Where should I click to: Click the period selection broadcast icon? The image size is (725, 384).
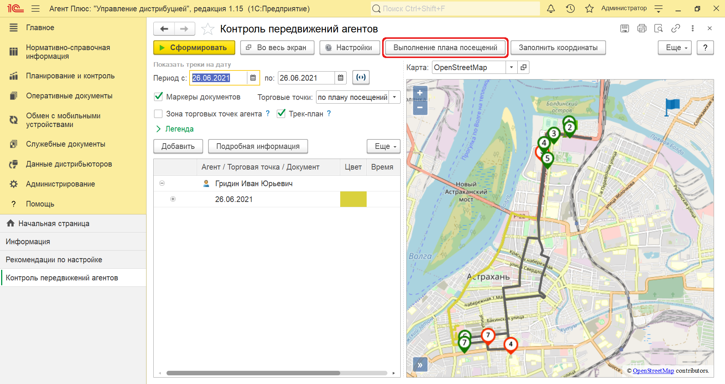[361, 78]
